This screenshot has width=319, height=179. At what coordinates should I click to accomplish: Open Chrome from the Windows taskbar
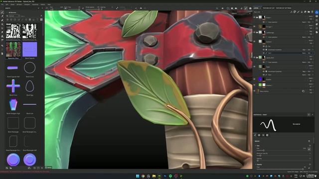(x=143, y=176)
